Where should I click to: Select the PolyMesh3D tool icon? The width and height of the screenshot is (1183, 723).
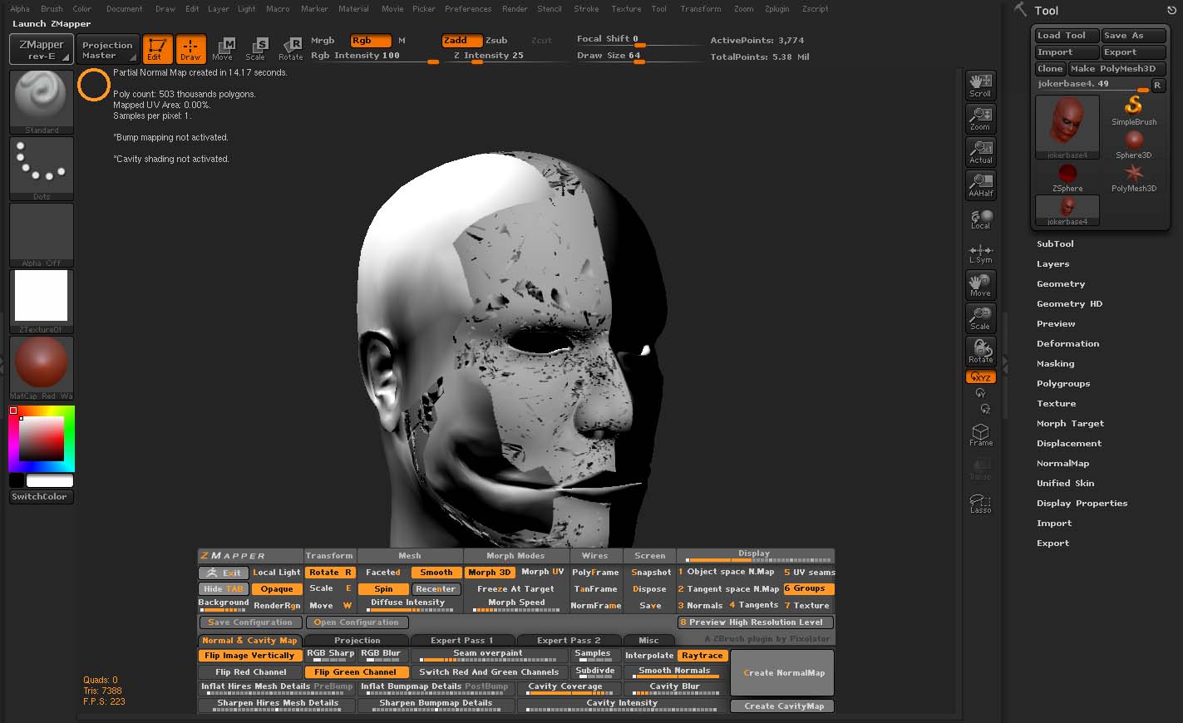click(x=1134, y=178)
